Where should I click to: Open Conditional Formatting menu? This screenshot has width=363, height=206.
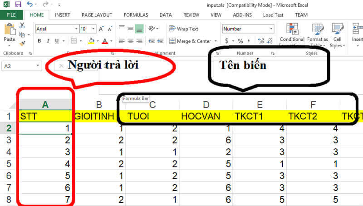[x=292, y=34]
